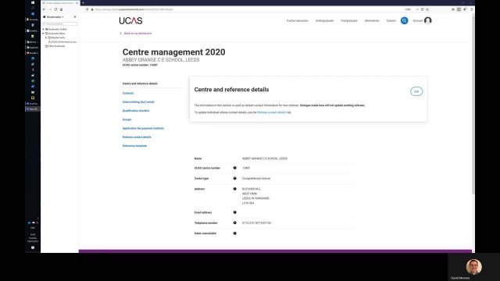
Task: Open the Centre linking (buzzword) section
Action: tap(138, 102)
